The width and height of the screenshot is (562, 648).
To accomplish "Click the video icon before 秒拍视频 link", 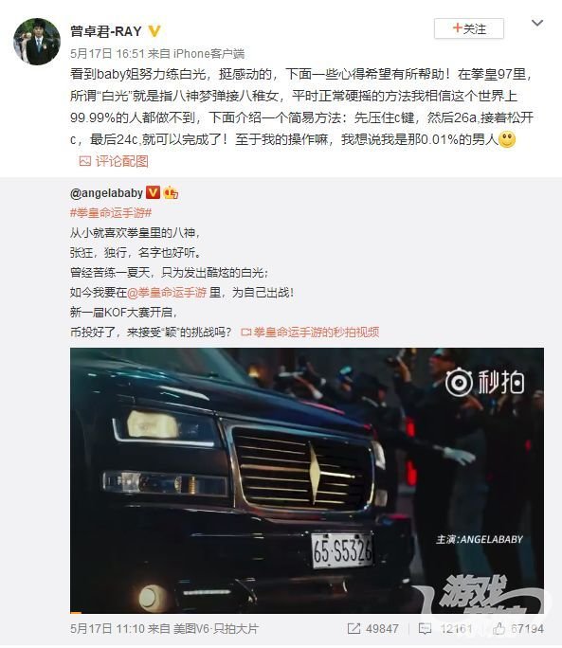I will (x=246, y=333).
